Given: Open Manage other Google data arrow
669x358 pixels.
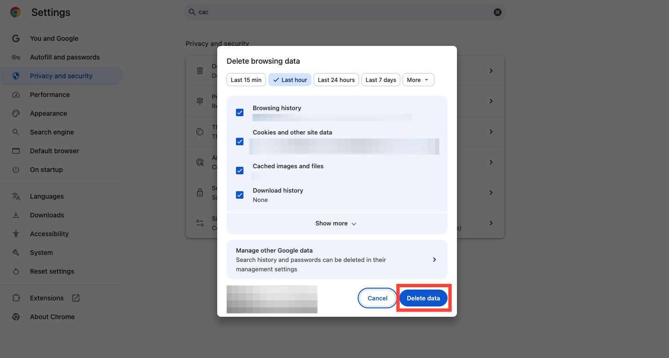Looking at the screenshot, I should [434, 260].
